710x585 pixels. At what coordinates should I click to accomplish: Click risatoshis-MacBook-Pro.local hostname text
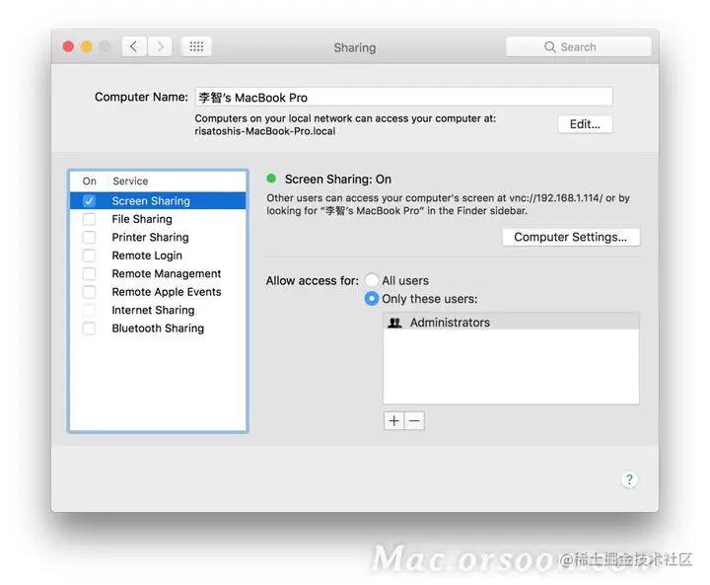[x=265, y=131]
